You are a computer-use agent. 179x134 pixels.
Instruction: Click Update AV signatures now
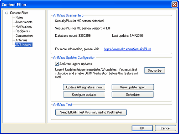(x=84, y=87)
